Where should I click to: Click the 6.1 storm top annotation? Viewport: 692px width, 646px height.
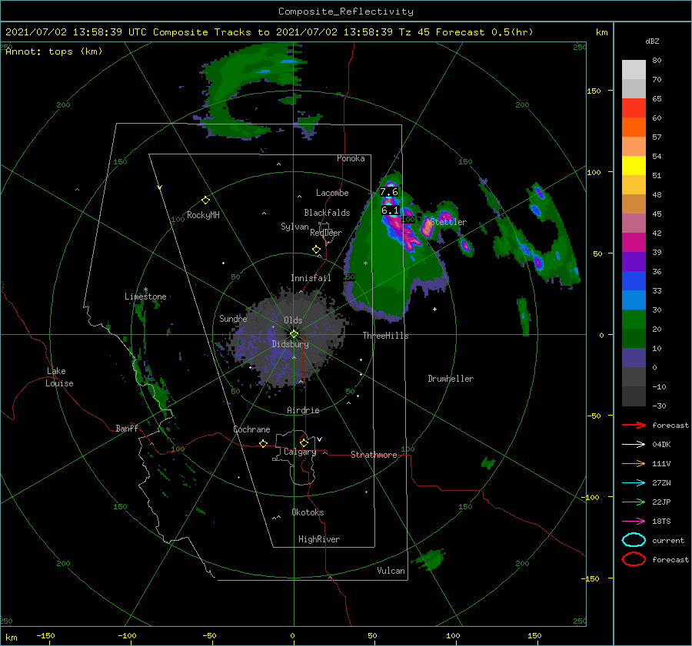(390, 210)
